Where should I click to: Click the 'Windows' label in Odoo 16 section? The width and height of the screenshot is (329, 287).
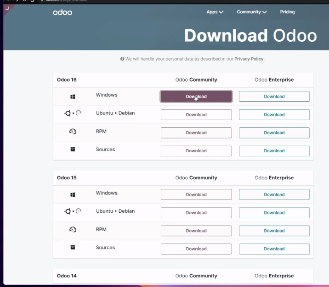pyautogui.click(x=107, y=95)
